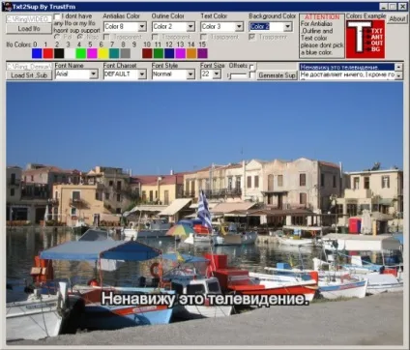Pick Ifo color 11 dark green swatch

[x=159, y=53]
